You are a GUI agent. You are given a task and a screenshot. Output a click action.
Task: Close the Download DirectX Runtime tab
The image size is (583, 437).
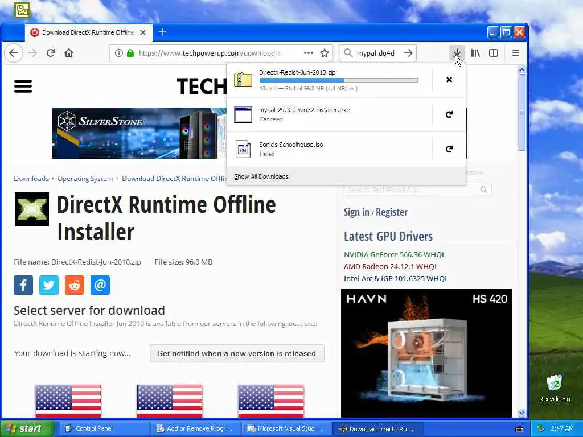pyautogui.click(x=143, y=32)
